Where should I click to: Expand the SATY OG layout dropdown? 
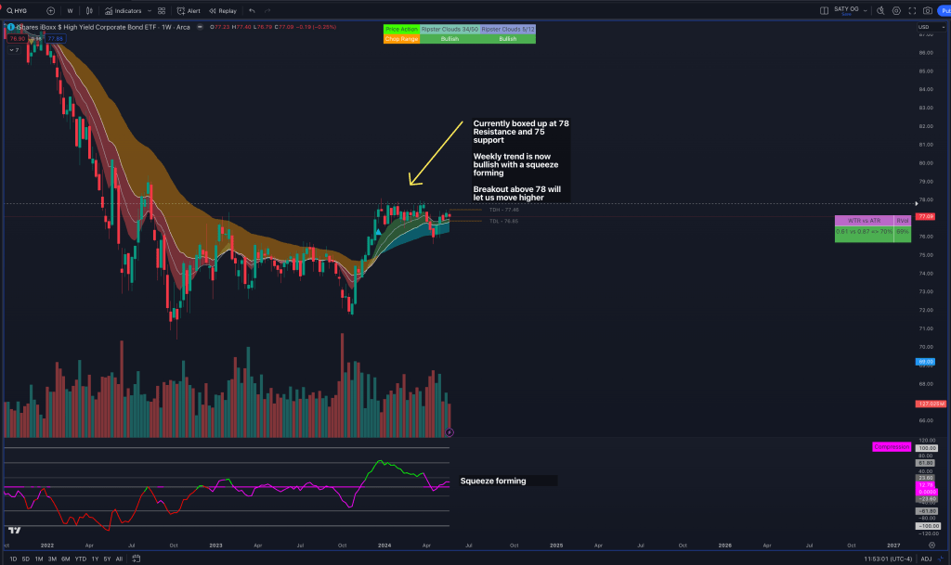tap(865, 11)
